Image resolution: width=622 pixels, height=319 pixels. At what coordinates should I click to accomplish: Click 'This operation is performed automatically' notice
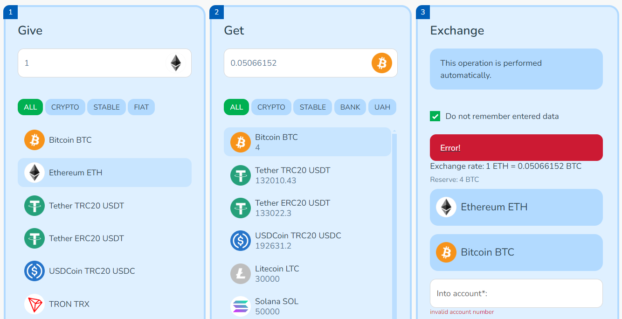pos(516,69)
